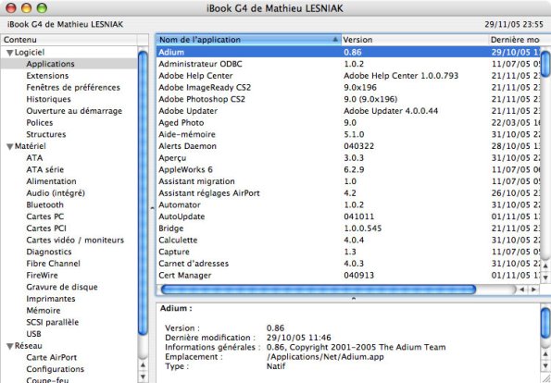
Task: Select Audio (intégré) in the sidebar
Action: [56, 193]
